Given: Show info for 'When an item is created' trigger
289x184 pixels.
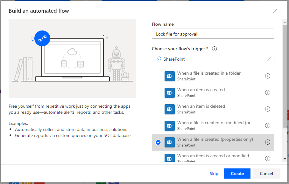Looking at the screenshot, I should [268, 92].
